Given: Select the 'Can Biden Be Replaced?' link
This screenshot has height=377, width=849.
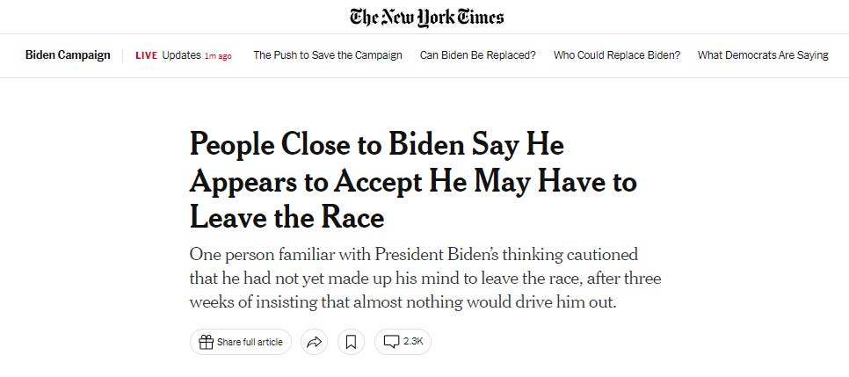Looking at the screenshot, I should point(477,55).
